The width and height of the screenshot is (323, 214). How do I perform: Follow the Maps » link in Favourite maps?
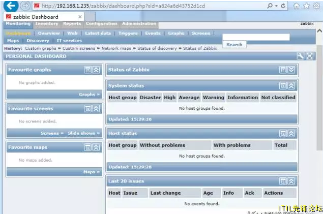tap(91, 172)
